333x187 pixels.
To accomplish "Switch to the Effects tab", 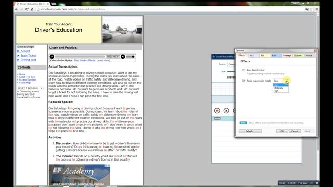I will 242,56.
